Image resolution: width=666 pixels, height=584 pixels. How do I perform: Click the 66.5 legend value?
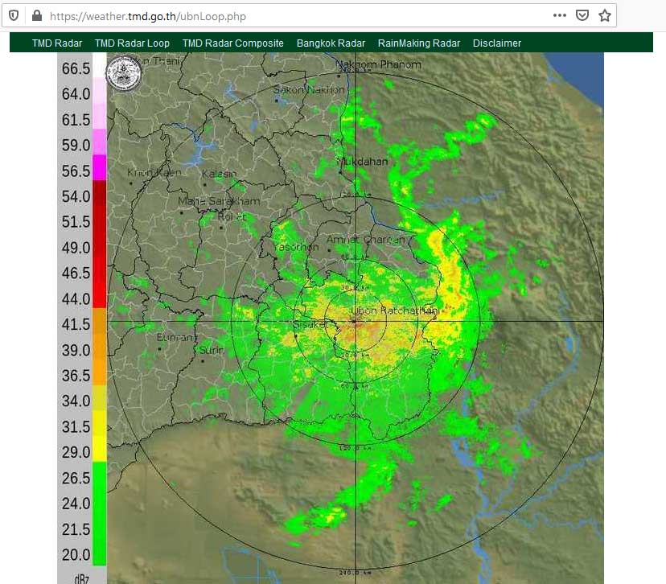point(76,68)
